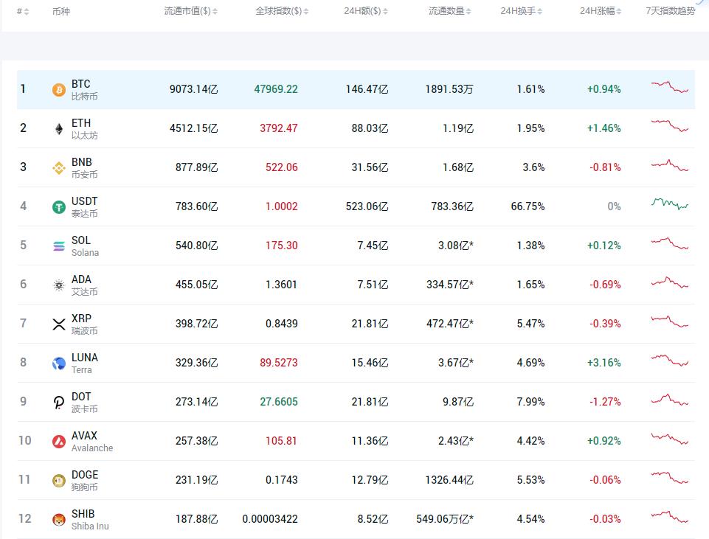Click the BNB coin logo icon
Screen dimensions: 709x539
pos(59,168)
